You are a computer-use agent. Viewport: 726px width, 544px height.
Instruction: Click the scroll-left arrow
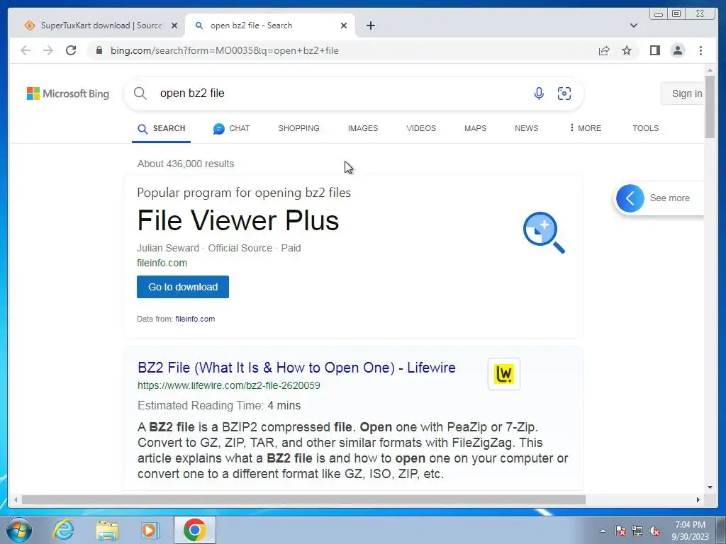[x=16, y=499]
